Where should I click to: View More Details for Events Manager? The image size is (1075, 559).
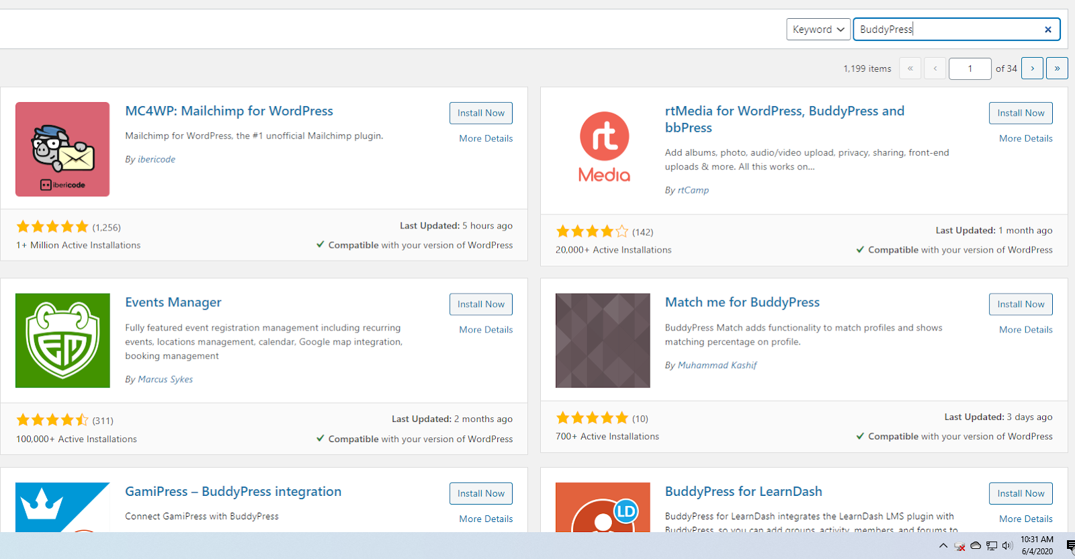click(486, 330)
